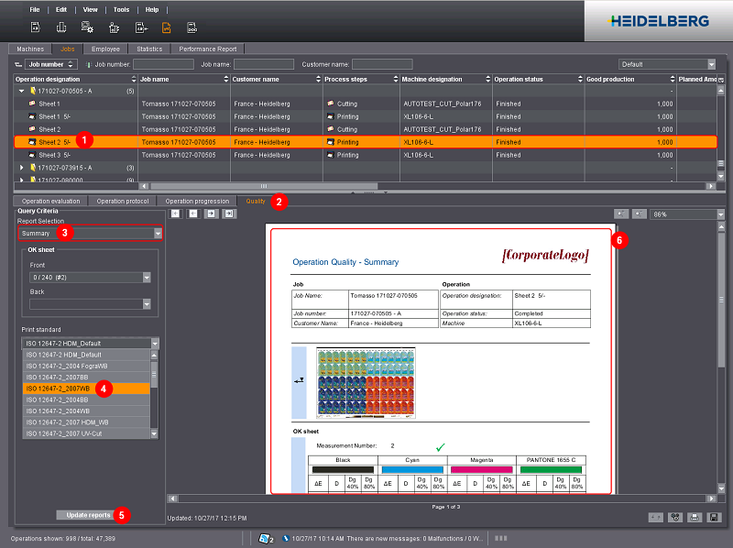The width and height of the screenshot is (733, 548).
Task: Click the Update reports button
Action: coord(86,515)
